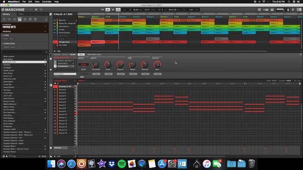Open the settings gear icon in header

click(293, 9)
